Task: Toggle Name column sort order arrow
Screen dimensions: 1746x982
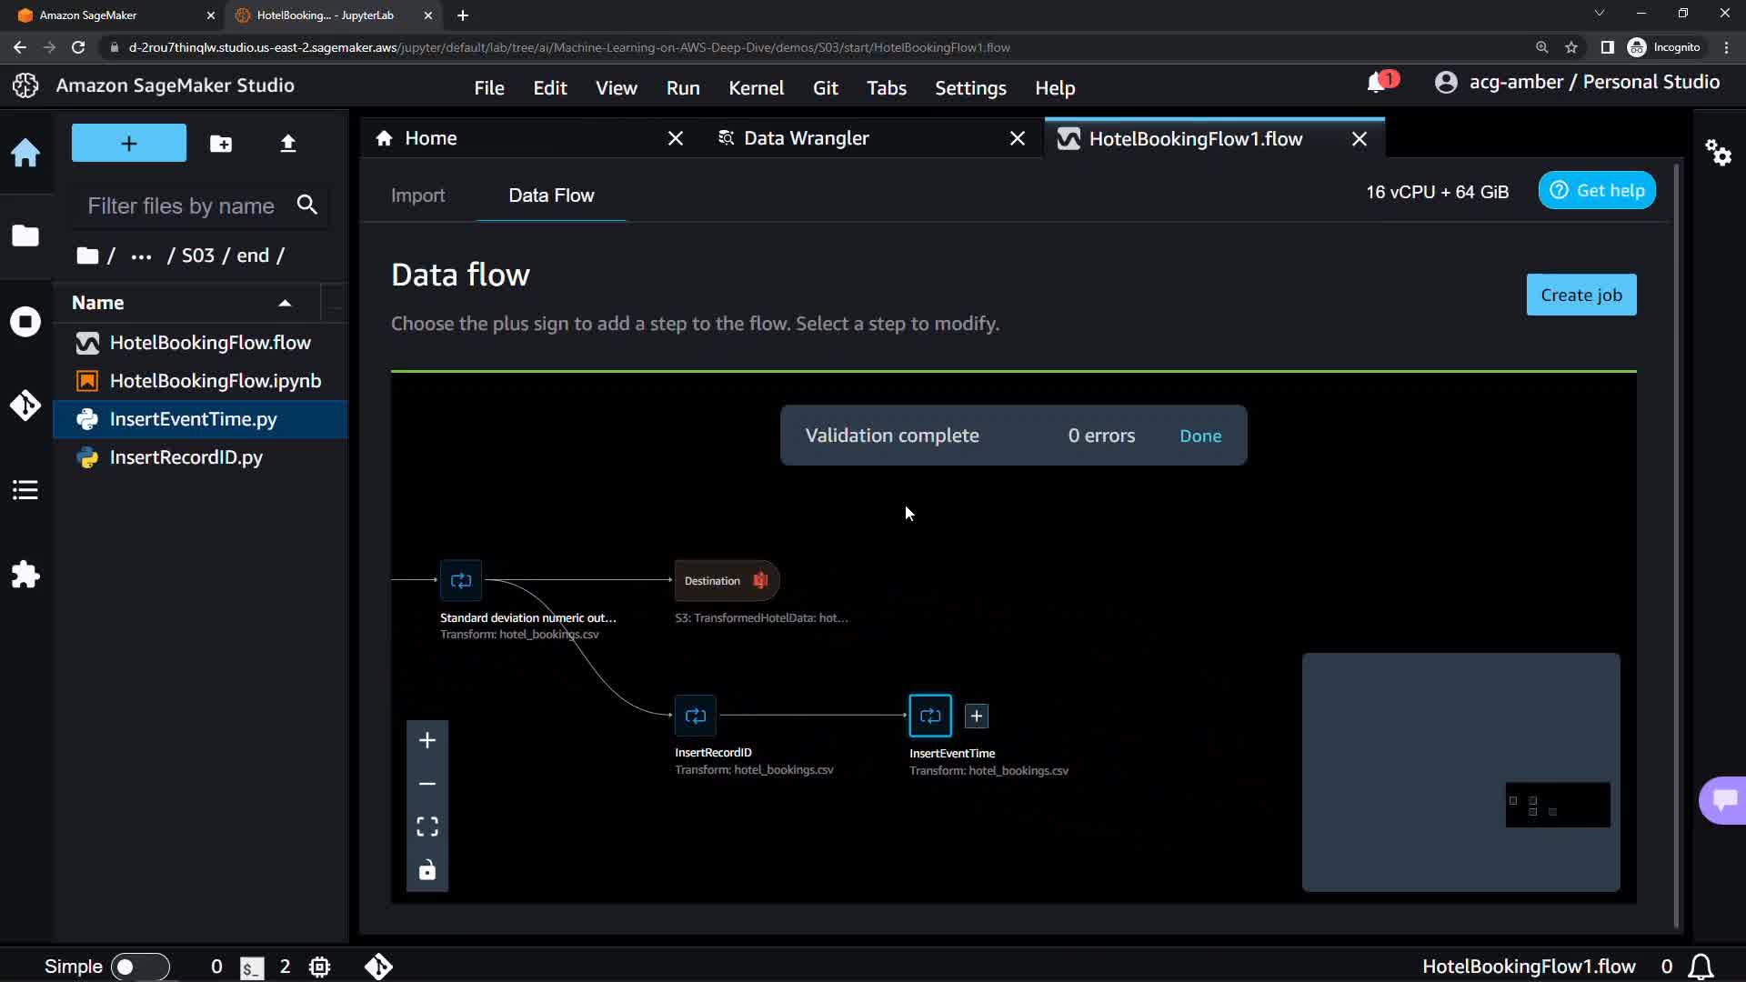Action: (285, 304)
